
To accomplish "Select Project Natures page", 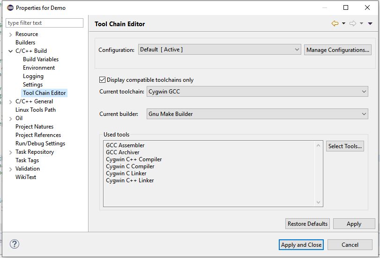I will (x=34, y=127).
